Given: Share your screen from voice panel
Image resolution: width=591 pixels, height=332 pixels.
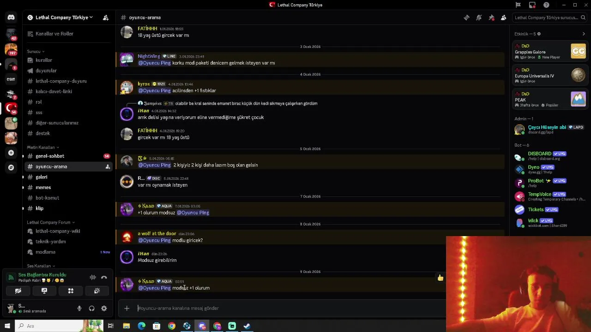Looking at the screenshot, I should coord(44,291).
